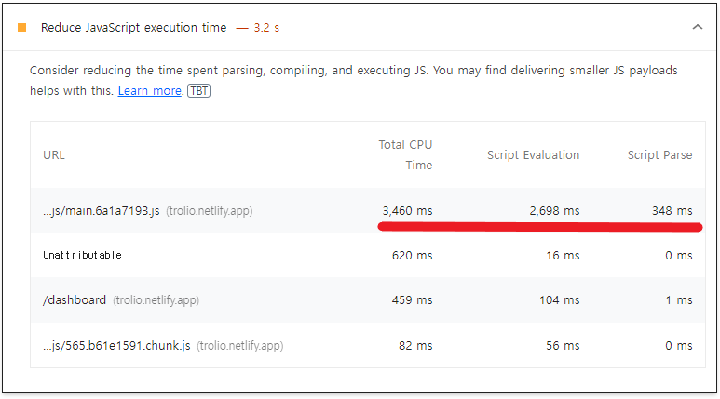Select the Unattributable row label
The image size is (720, 399).
pos(82,255)
